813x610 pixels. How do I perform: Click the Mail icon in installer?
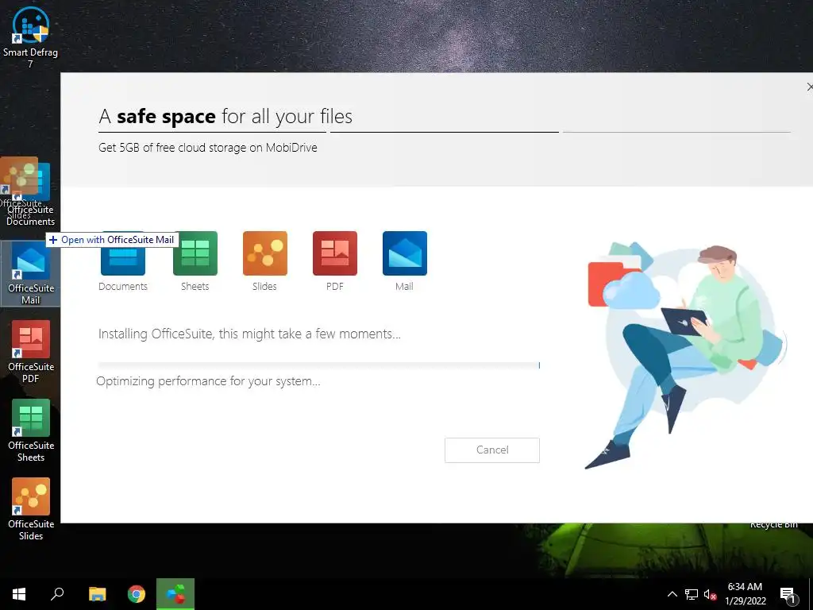(x=405, y=253)
